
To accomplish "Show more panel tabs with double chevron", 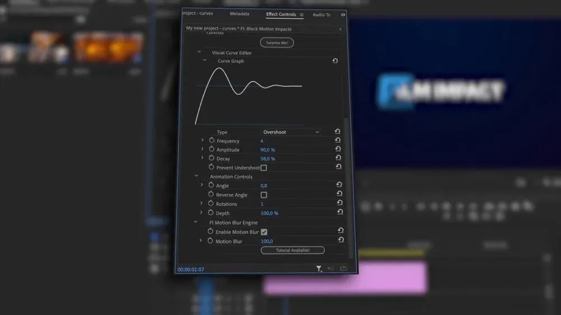I will click(x=343, y=15).
